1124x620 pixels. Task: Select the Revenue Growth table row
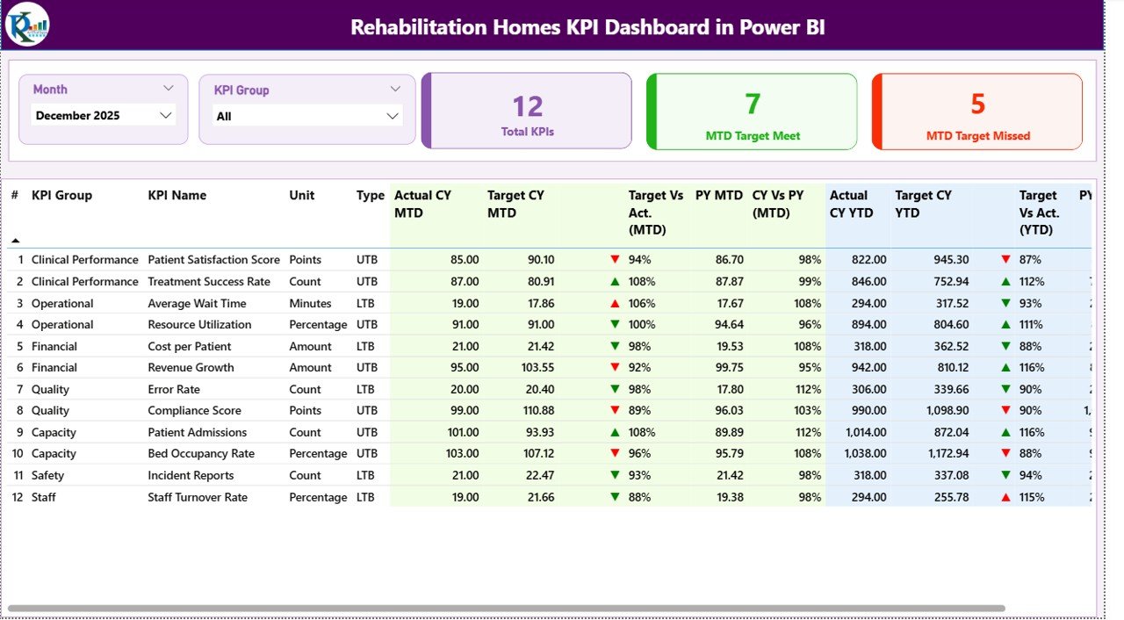tap(191, 367)
